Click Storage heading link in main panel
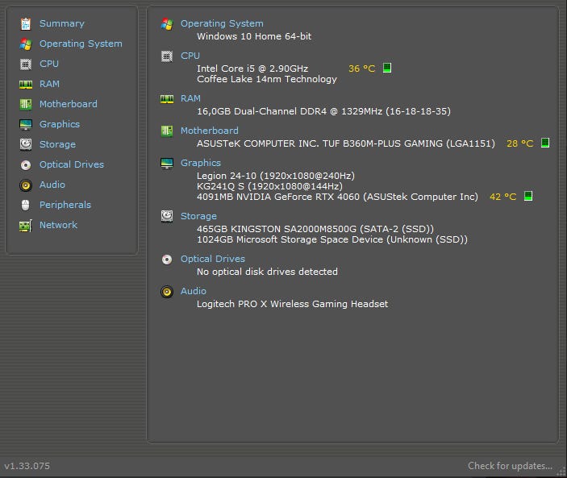567x478 pixels. click(198, 216)
